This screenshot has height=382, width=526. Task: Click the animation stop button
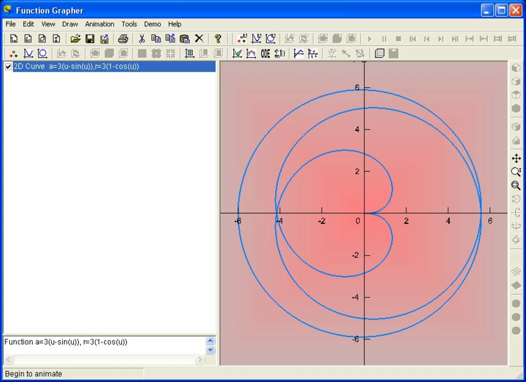pyautogui.click(x=398, y=39)
